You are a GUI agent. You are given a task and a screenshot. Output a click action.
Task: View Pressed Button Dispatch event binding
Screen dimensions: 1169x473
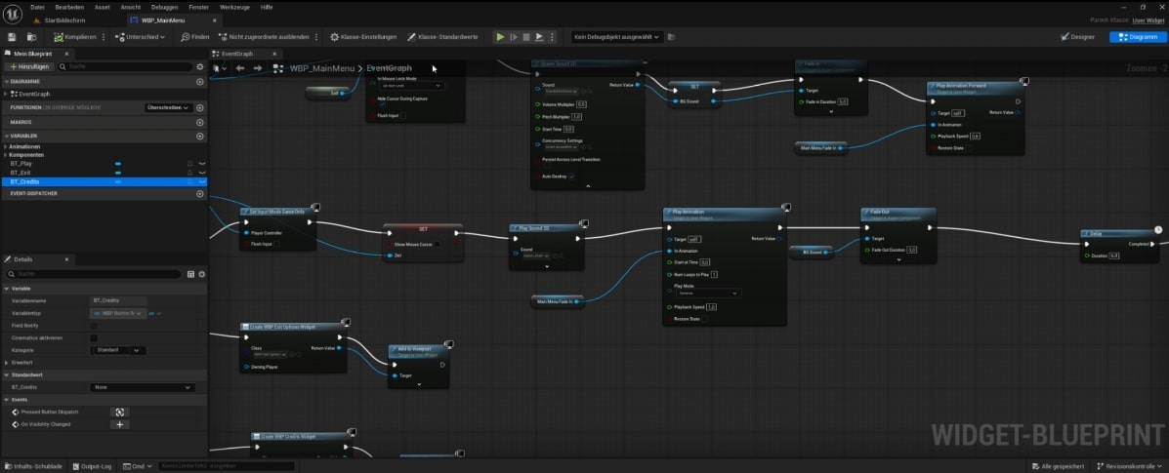pyautogui.click(x=119, y=412)
